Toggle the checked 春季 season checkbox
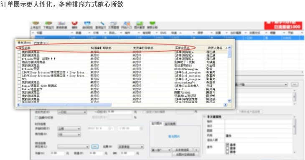 coord(227,145)
